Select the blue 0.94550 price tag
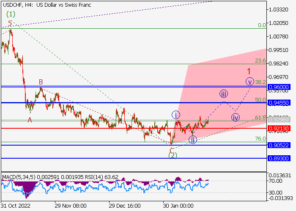The image size is (296, 211). click(x=279, y=103)
